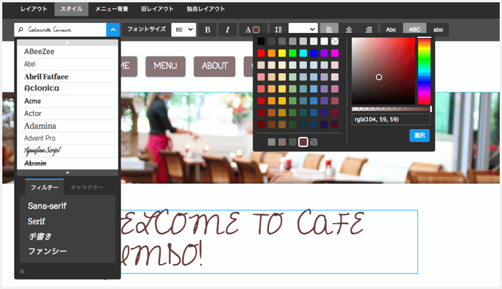The height and width of the screenshot is (289, 502).
Task: Open the メニュー背景 tab
Action: [112, 9]
